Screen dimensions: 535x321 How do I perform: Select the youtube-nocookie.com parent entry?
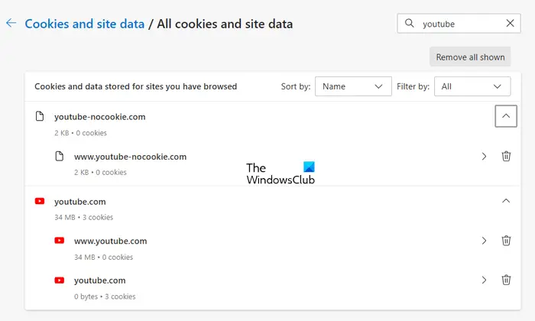pos(99,117)
